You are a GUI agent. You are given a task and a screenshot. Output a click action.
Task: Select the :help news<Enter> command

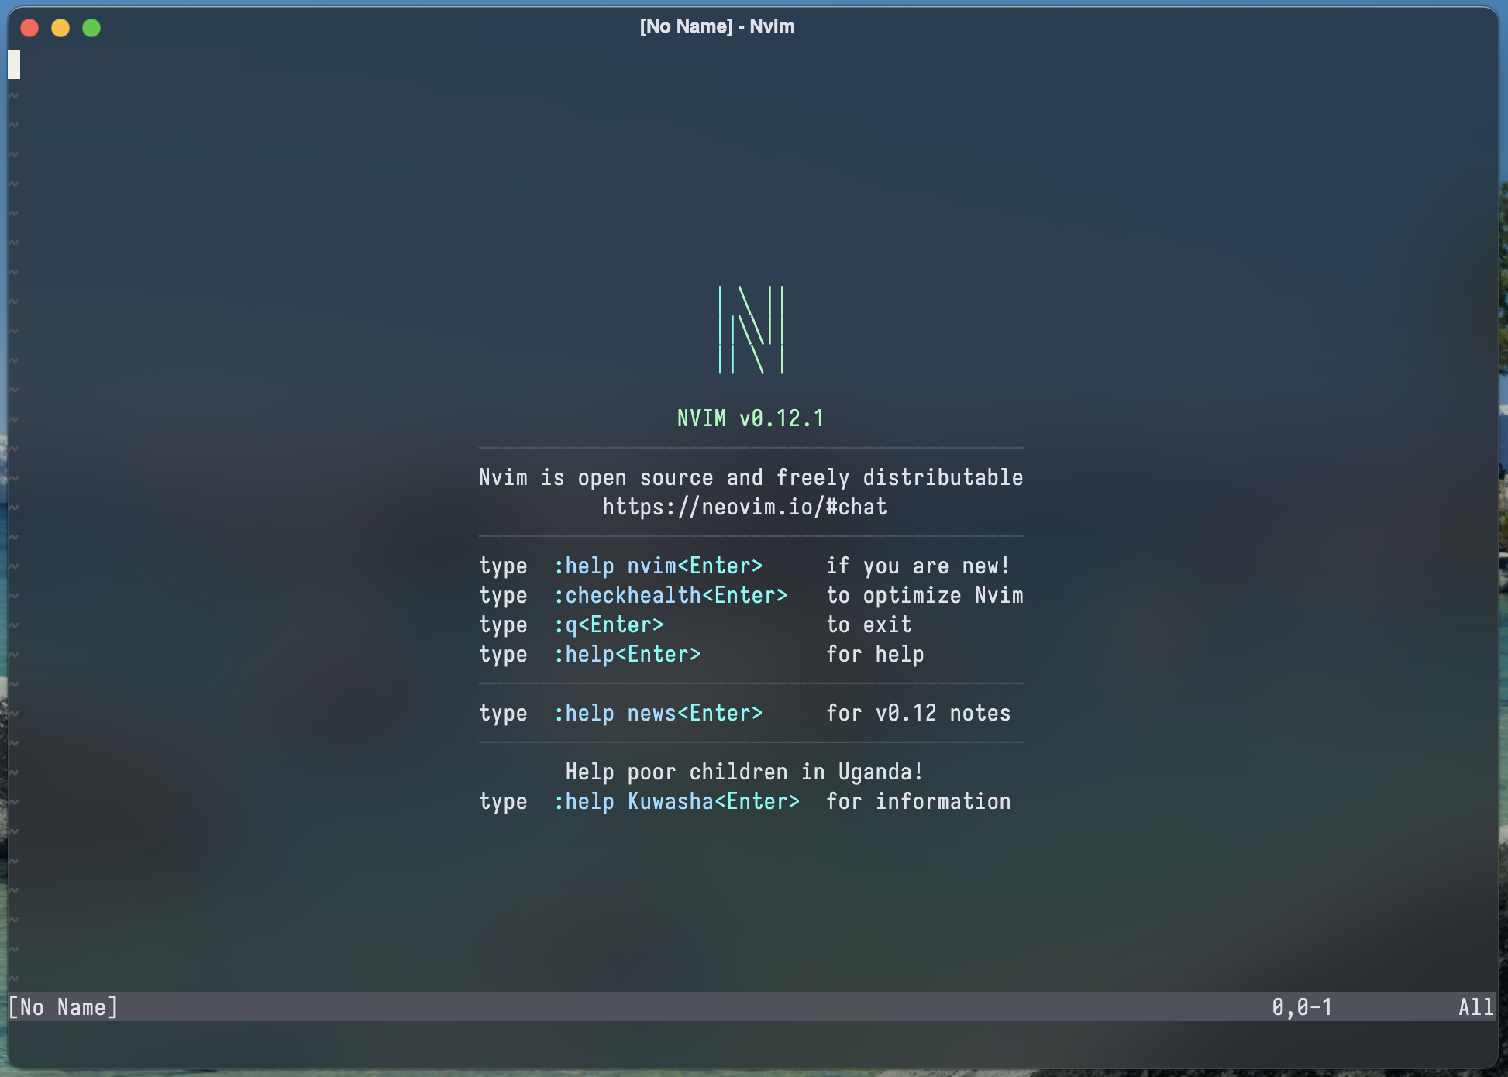(x=659, y=713)
